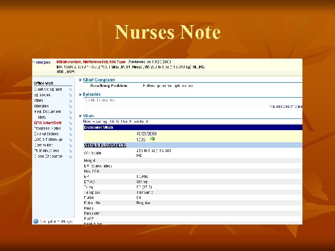335x251 pixels.
Task: Click the New Reading link under Vitals
Action: (x=95, y=121)
